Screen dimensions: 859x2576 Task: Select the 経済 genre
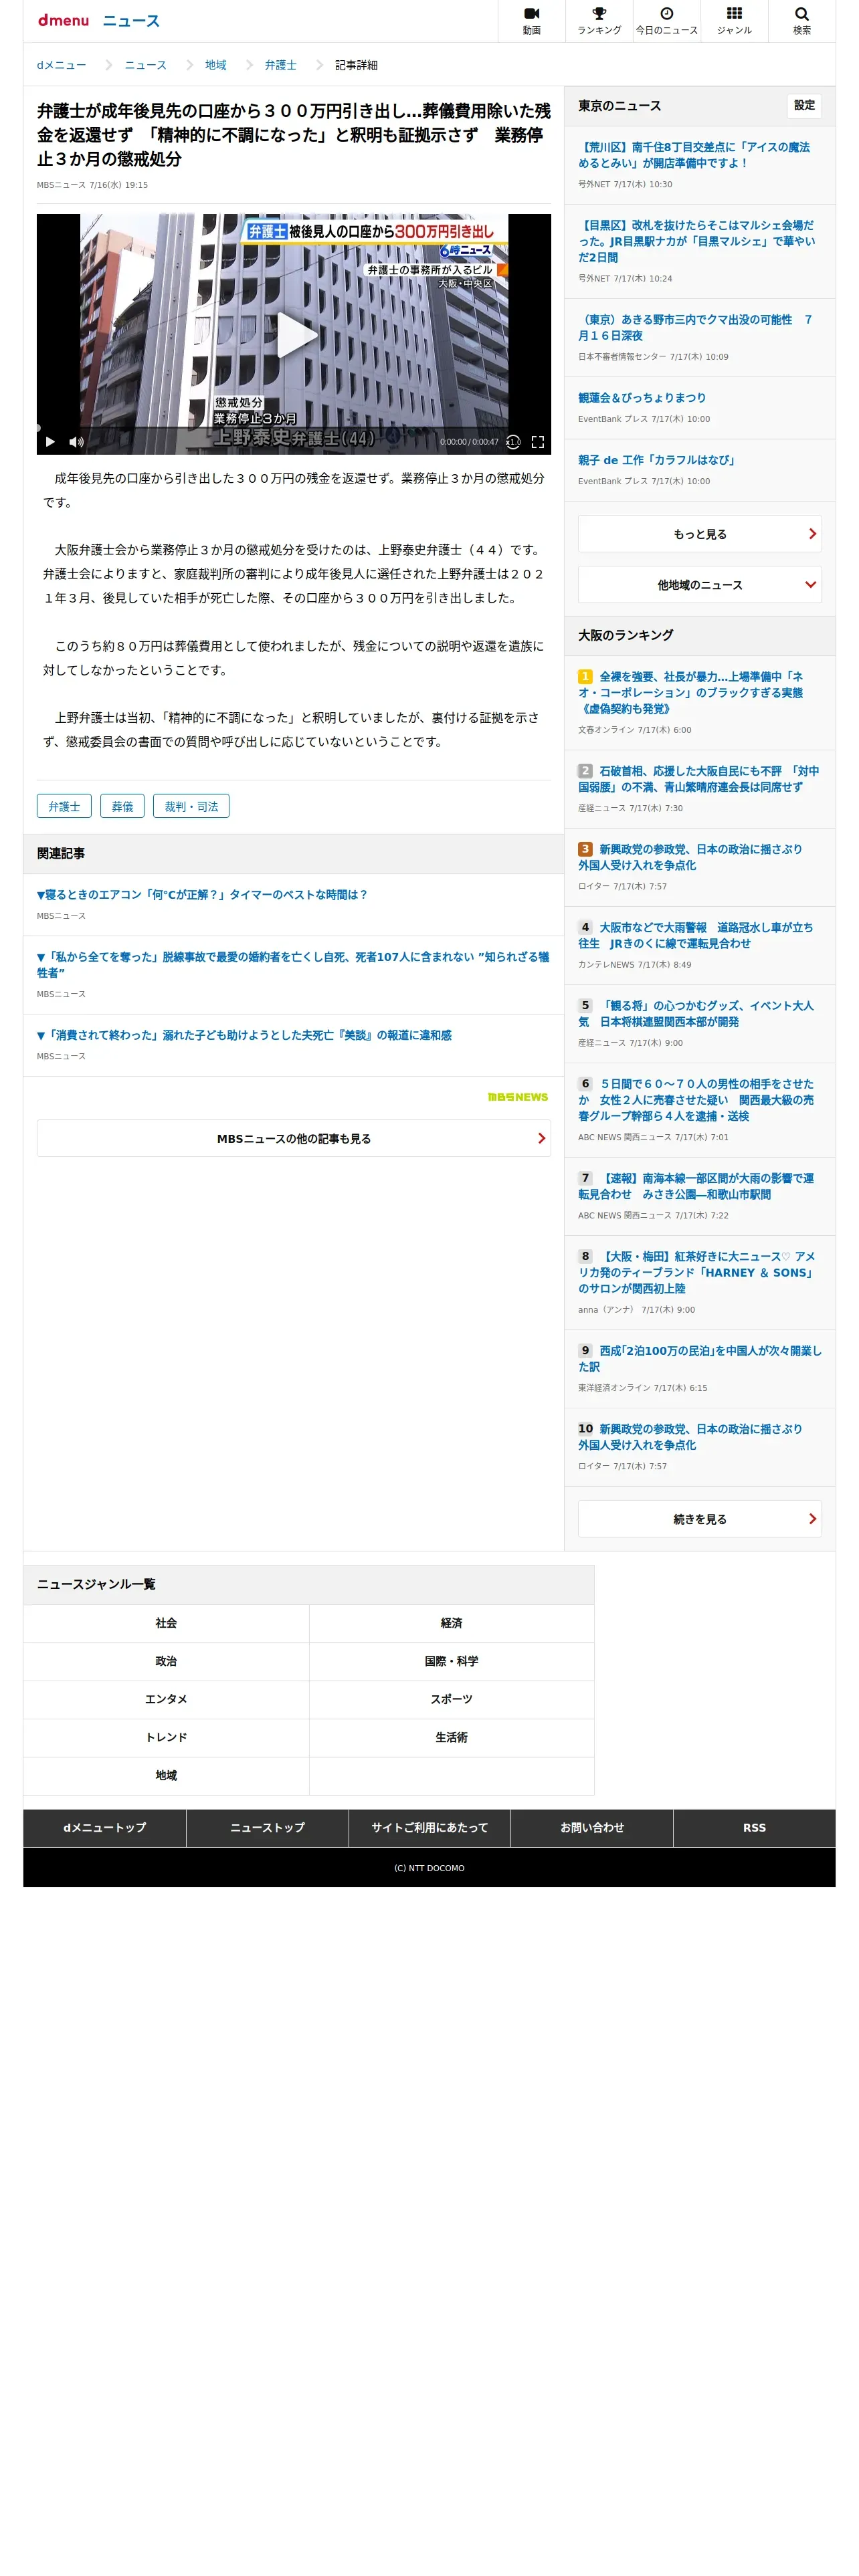(452, 1623)
